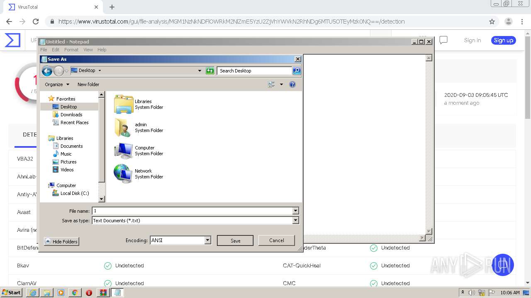Click the Chrome URL address bar
This screenshot has width=531, height=298.
click(265, 22)
